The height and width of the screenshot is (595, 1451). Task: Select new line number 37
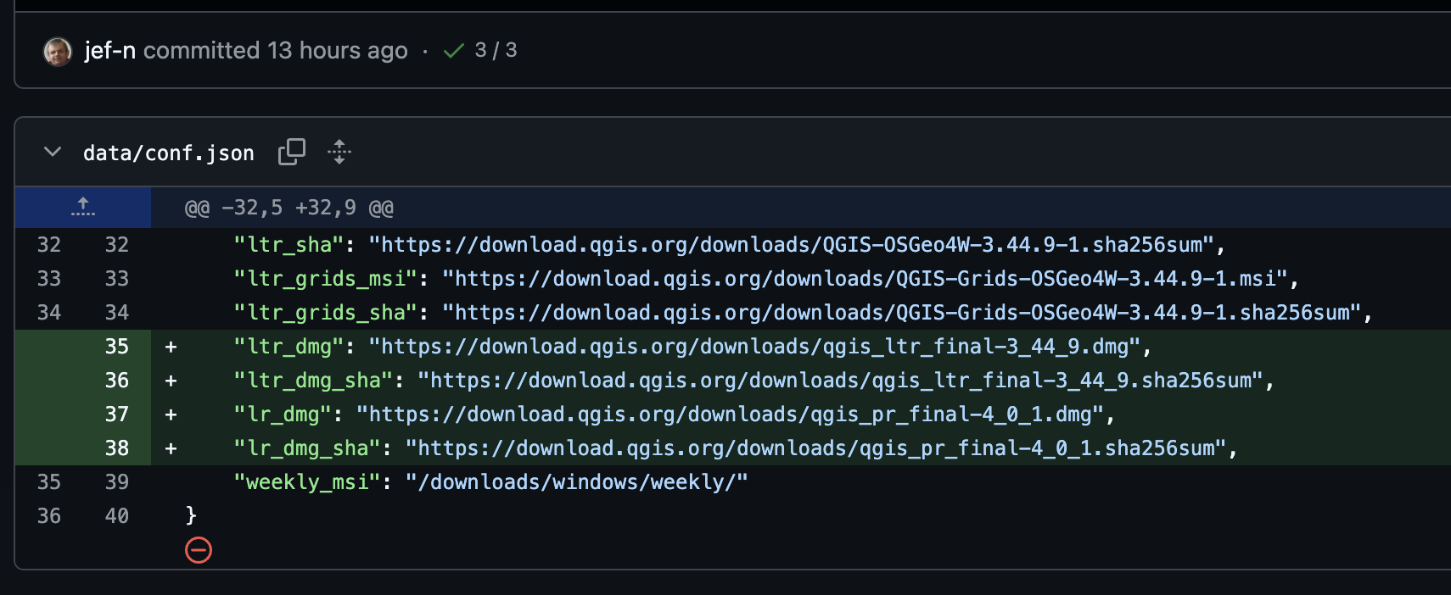click(x=117, y=414)
